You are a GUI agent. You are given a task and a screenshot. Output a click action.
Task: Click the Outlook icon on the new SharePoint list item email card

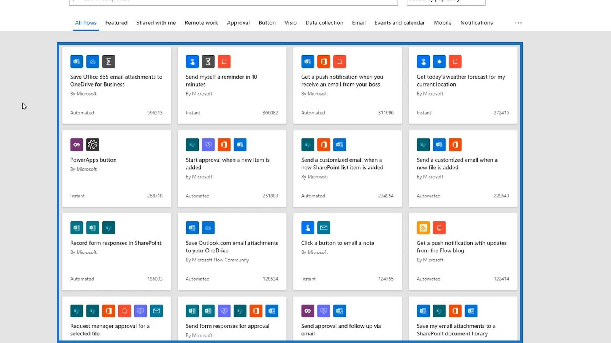coord(339,144)
